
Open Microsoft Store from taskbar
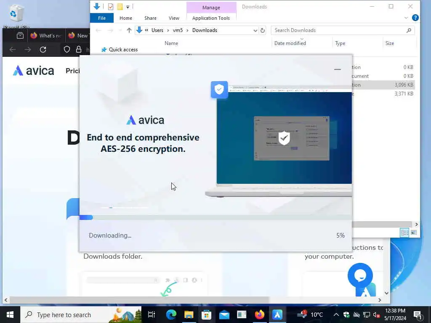coord(206,315)
